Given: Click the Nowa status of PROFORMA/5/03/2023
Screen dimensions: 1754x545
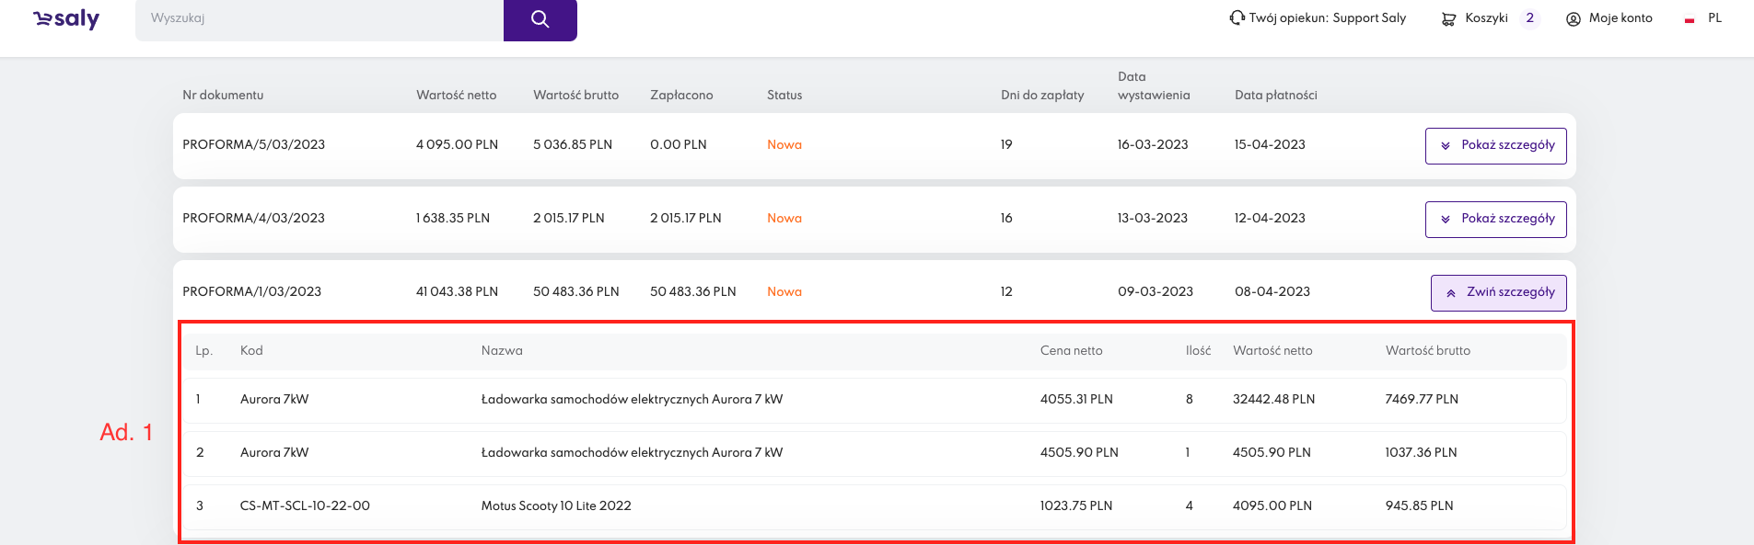Looking at the screenshot, I should pos(784,145).
